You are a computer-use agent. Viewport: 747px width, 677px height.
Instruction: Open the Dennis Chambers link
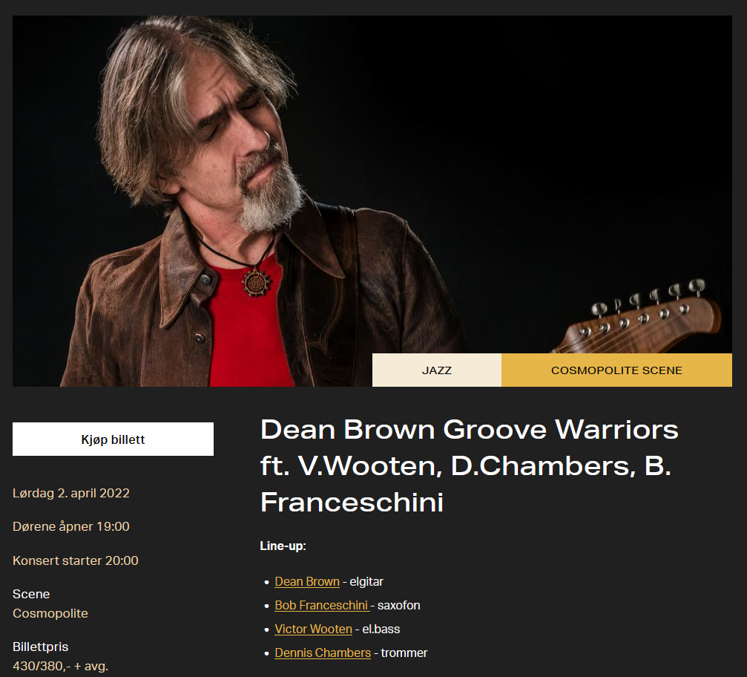(323, 653)
